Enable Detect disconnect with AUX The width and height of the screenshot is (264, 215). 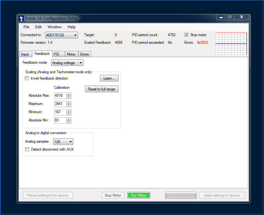pyautogui.click(x=27, y=149)
